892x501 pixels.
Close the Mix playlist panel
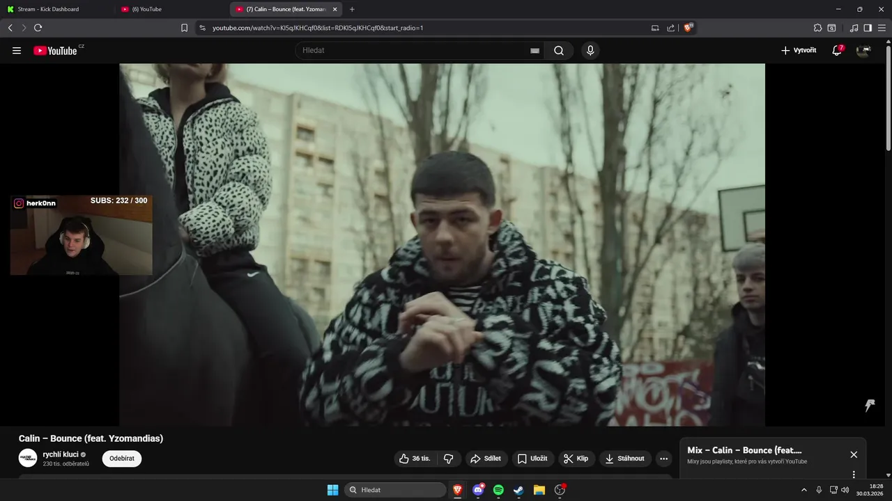[x=854, y=454]
